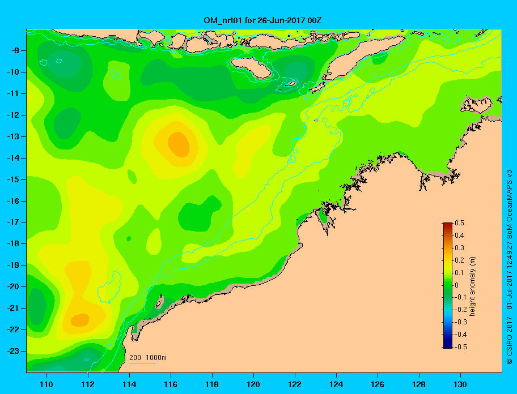Screen dimensions: 517x394
Task: Click colorbar tick label "0.2"
Action: point(460,260)
